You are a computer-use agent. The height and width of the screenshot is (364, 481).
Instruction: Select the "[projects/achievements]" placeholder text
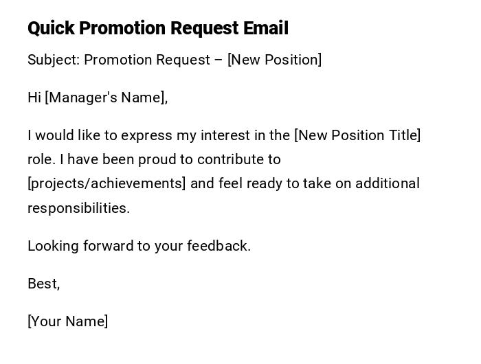coord(107,183)
